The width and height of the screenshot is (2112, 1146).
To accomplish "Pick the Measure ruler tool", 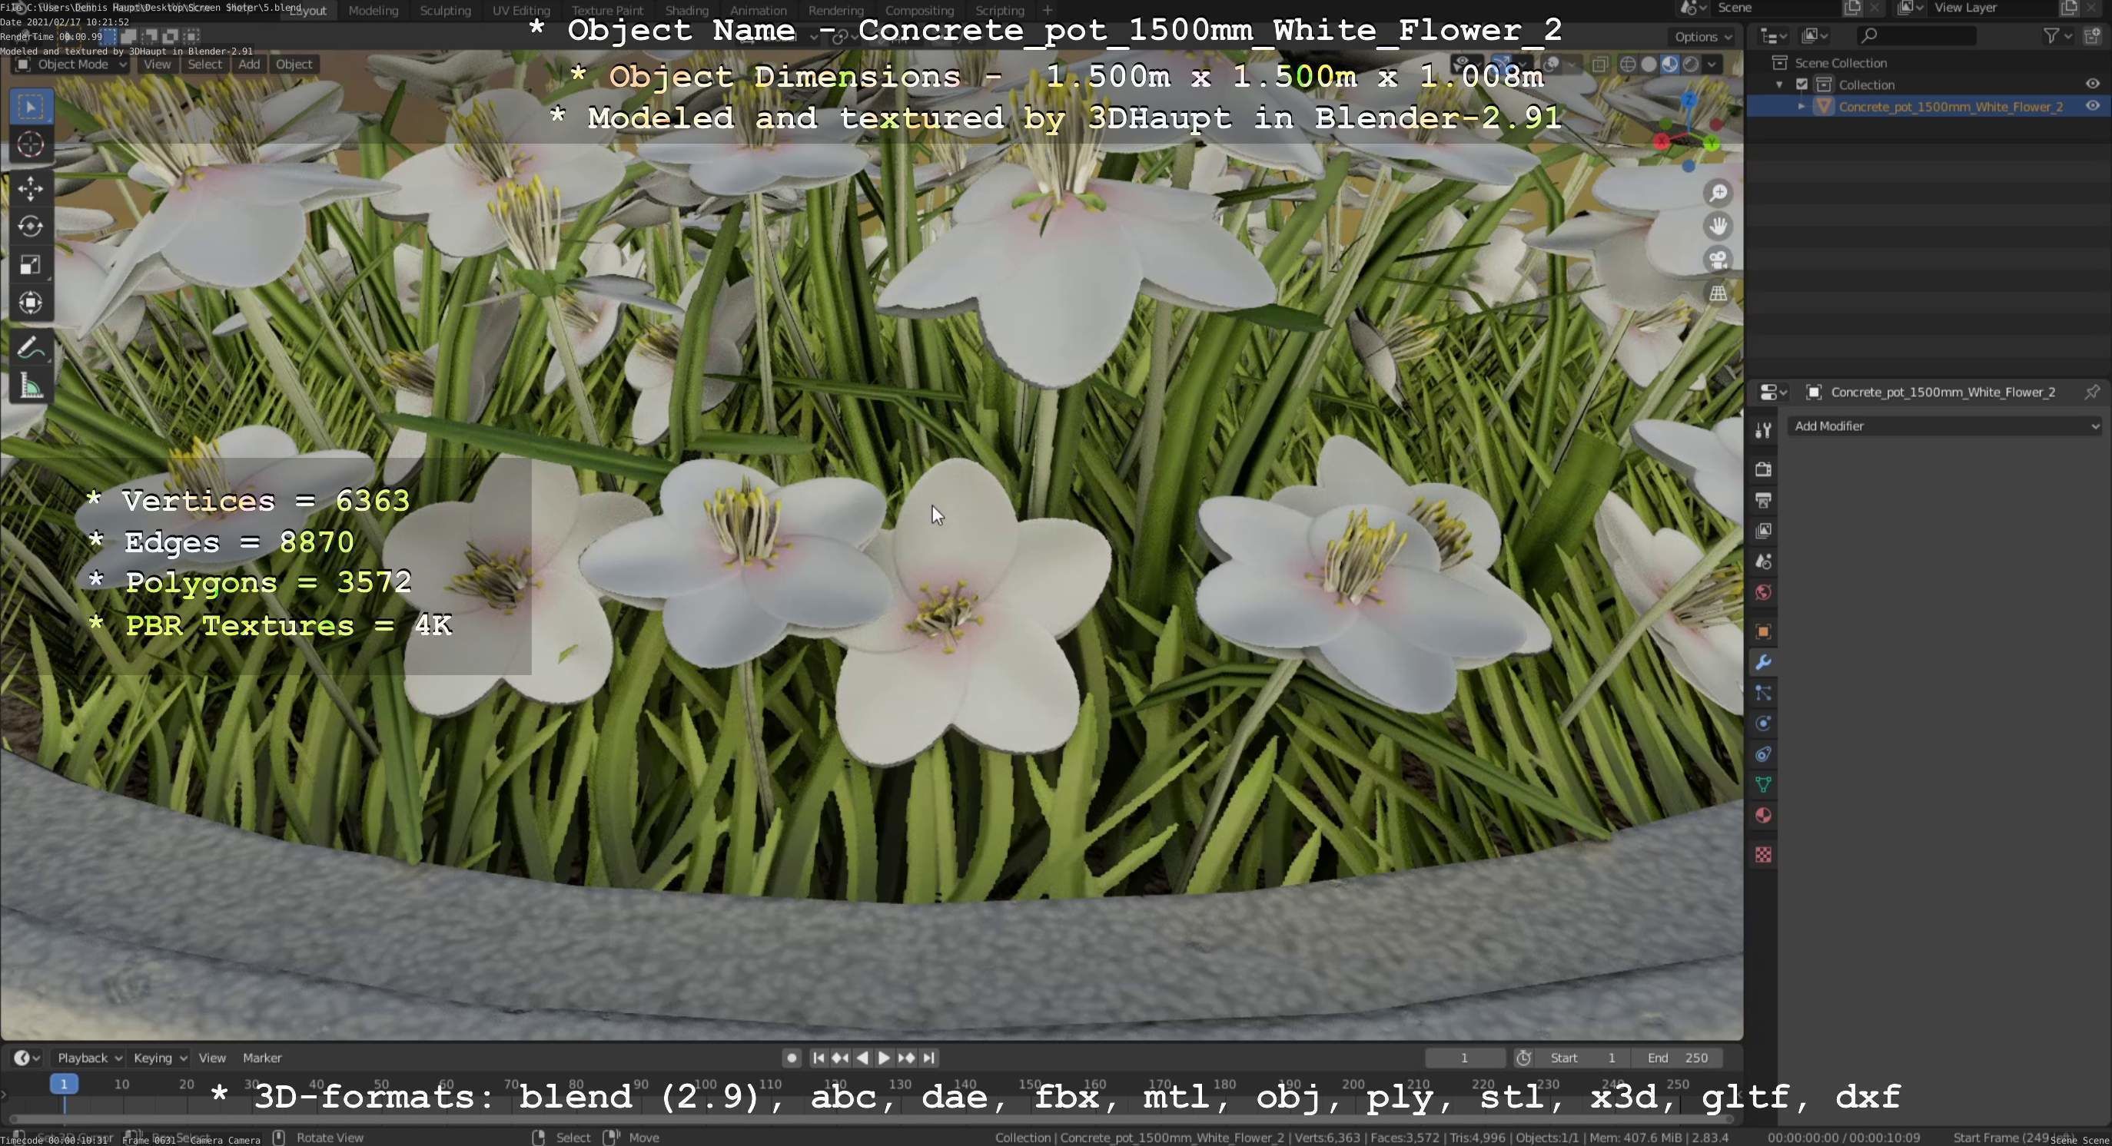I will pyautogui.click(x=30, y=386).
